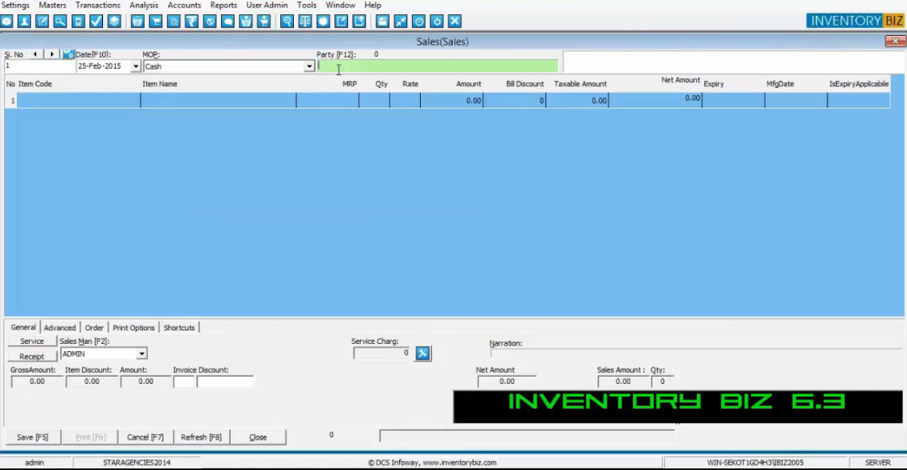This screenshot has width=907, height=470.
Task: Click the shopping cart icon in toolbar
Action: [x=156, y=22]
